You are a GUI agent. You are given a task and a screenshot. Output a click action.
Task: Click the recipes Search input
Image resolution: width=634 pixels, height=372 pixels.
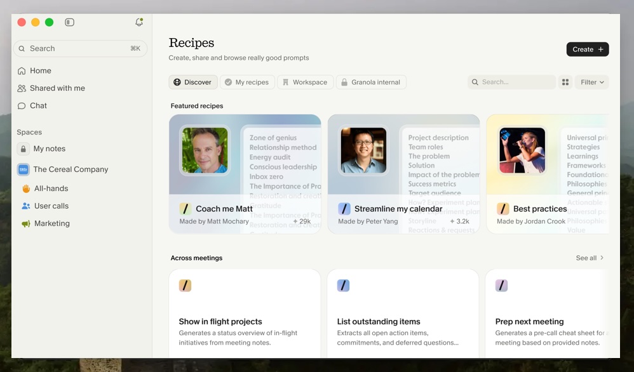click(x=511, y=82)
